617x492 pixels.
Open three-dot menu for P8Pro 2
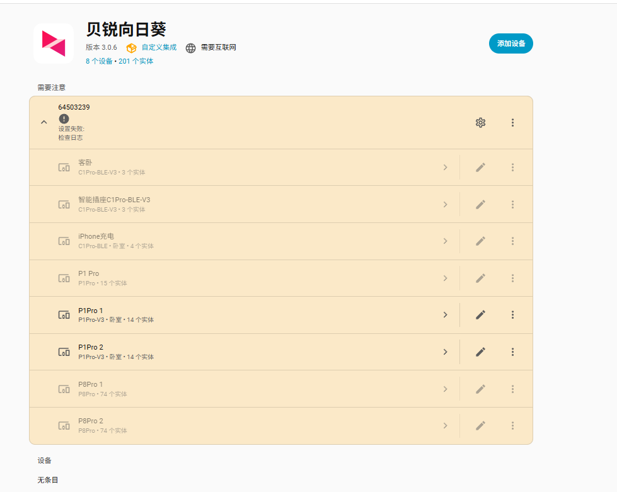(x=512, y=425)
